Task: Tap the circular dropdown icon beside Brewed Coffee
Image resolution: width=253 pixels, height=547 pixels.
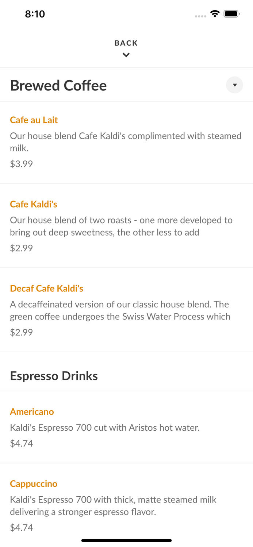Action: (235, 85)
